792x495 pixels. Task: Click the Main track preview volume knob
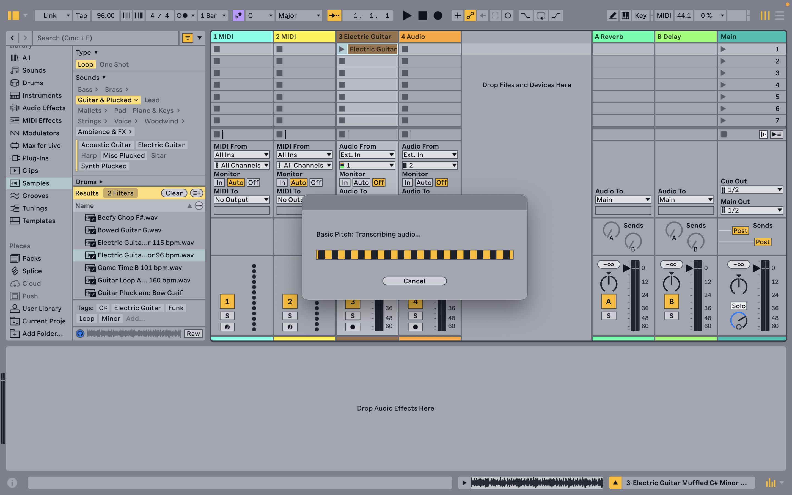[x=739, y=321]
